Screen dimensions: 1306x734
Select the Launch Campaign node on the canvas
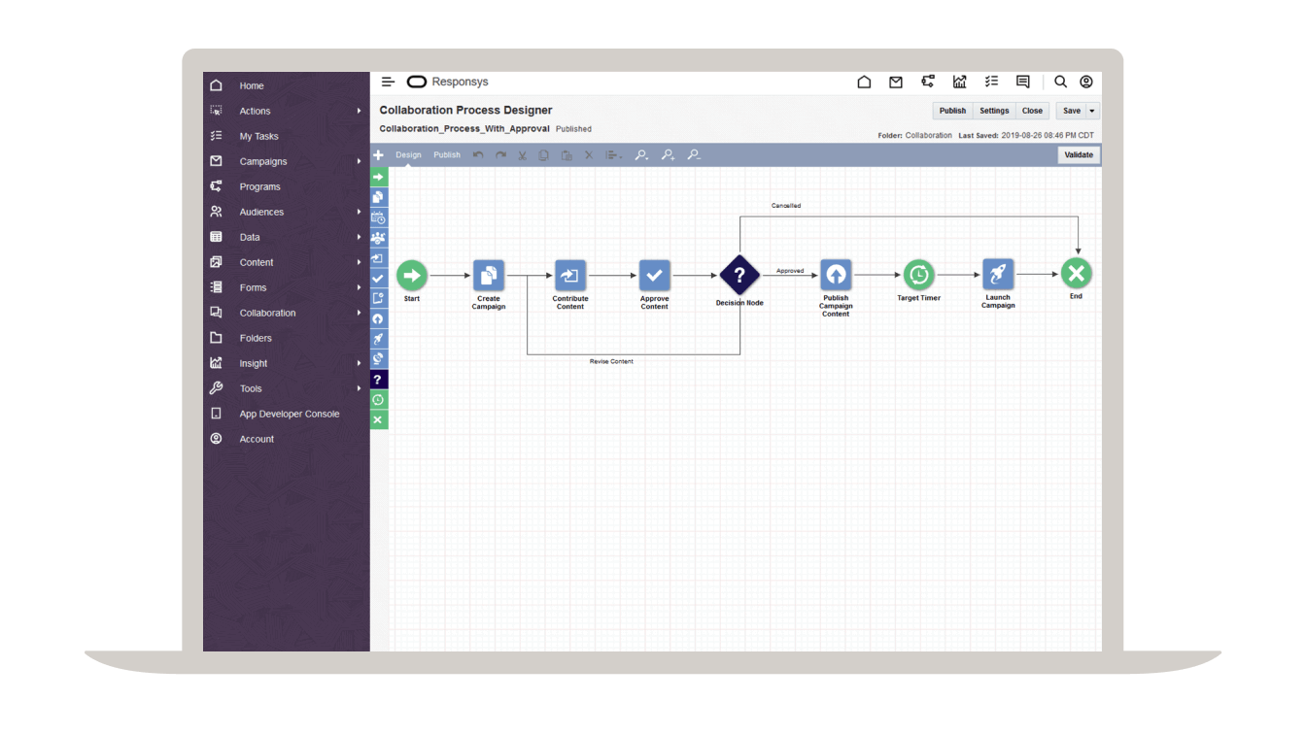pyautogui.click(x=998, y=275)
